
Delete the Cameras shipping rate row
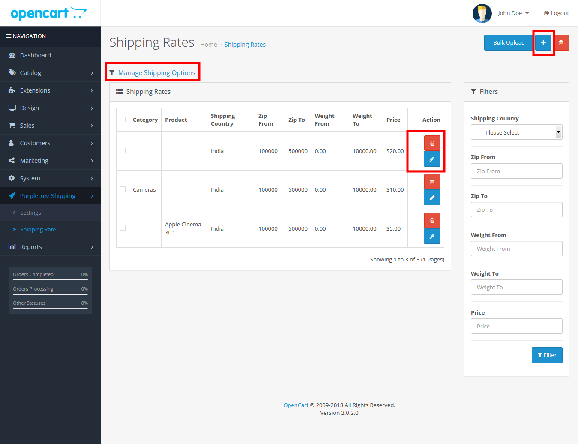(432, 182)
